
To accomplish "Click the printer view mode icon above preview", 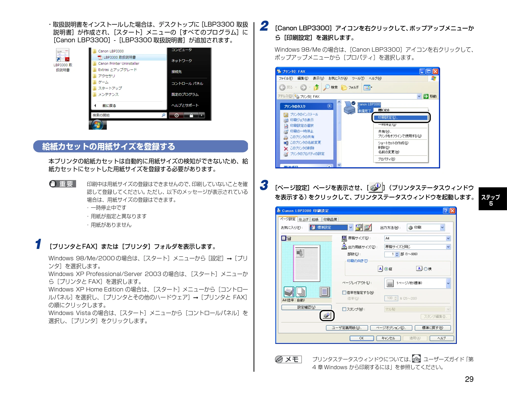I will tap(289, 238).
